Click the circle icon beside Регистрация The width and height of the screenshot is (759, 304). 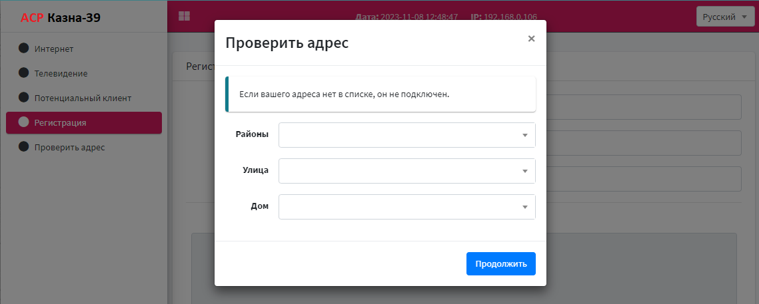(x=24, y=122)
